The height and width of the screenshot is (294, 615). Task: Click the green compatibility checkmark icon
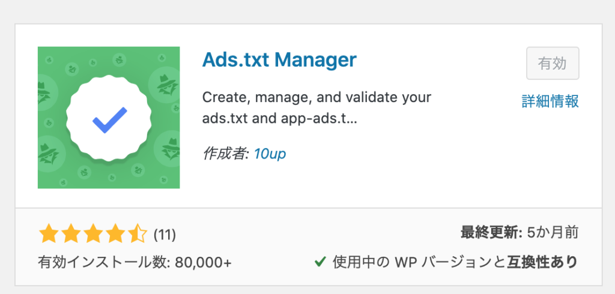tap(320, 262)
